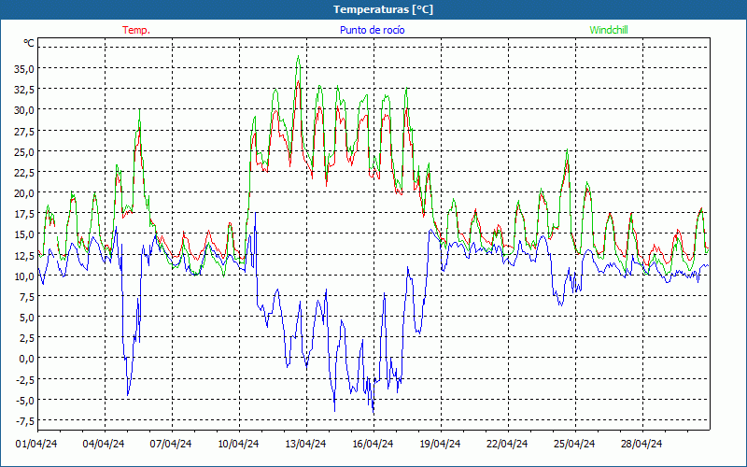Click the -2,5 y-axis value
This screenshot has width=747, height=467.
point(25,379)
